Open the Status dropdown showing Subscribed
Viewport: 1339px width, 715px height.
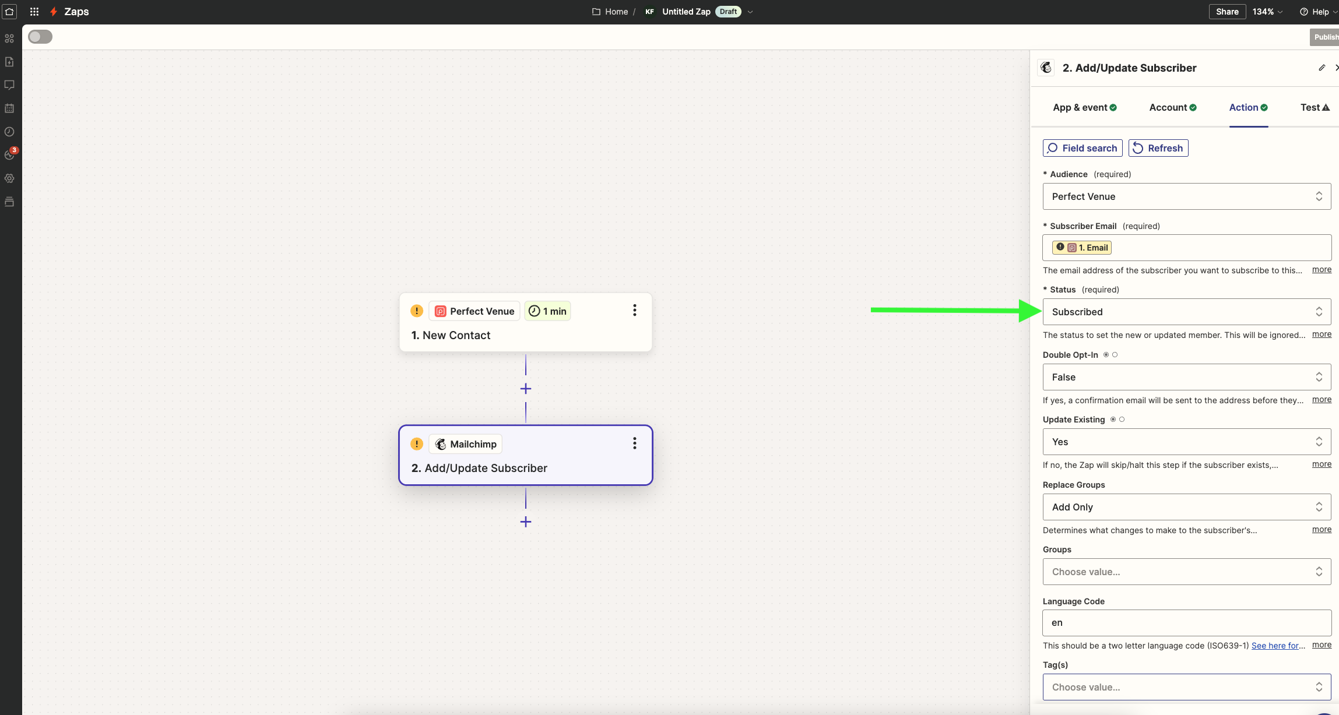[x=1187, y=312]
